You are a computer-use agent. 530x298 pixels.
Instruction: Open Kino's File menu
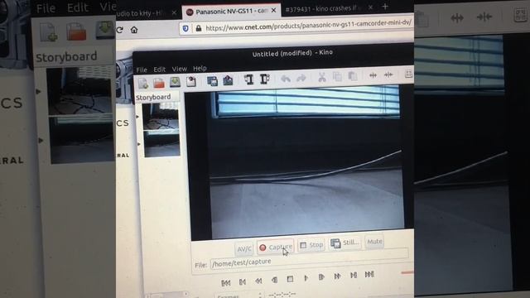coord(142,70)
